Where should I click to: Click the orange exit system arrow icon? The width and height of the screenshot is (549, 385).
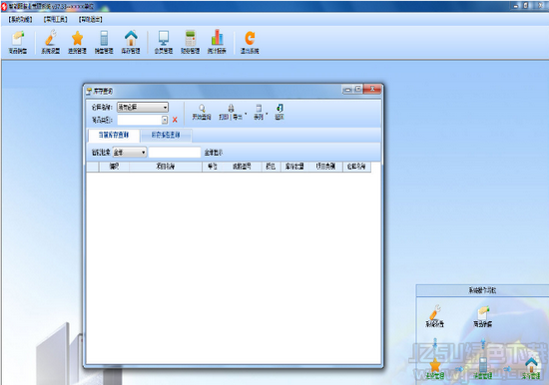(x=250, y=38)
